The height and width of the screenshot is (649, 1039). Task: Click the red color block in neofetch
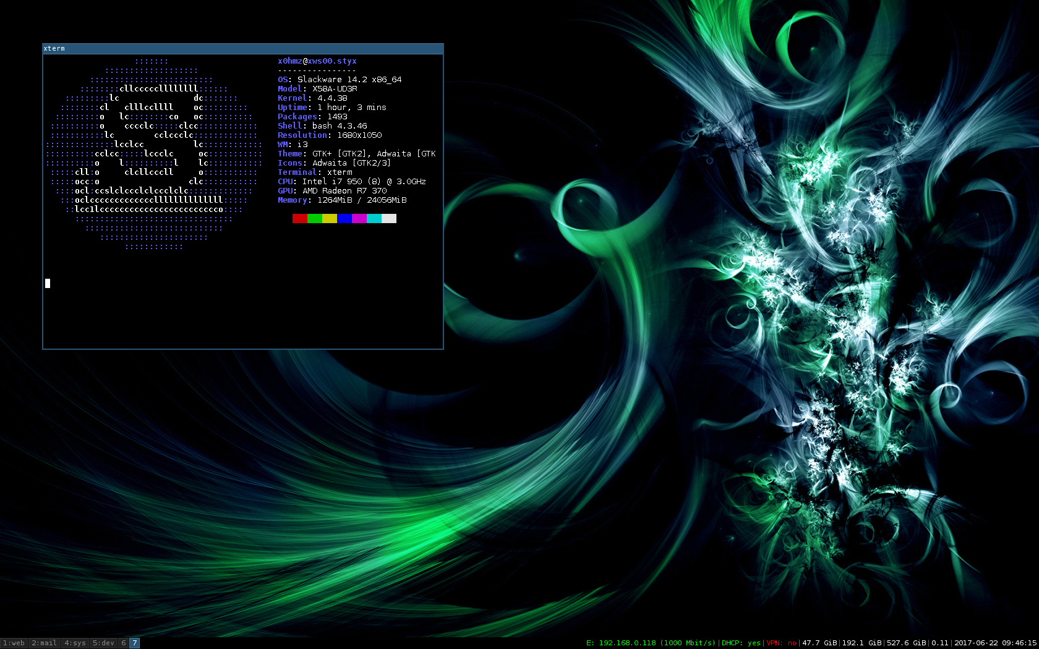tap(300, 218)
